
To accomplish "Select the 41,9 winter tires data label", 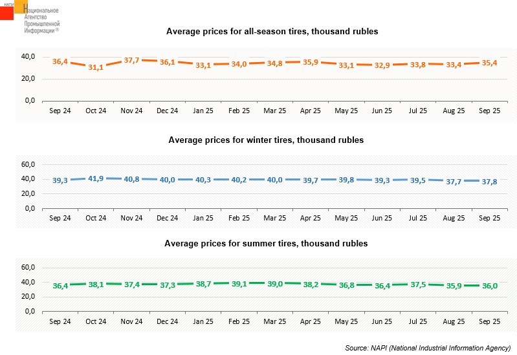I will coord(96,178).
